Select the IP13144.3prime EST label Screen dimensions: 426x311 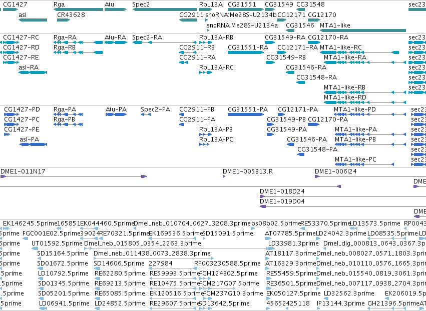(341, 303)
